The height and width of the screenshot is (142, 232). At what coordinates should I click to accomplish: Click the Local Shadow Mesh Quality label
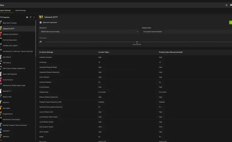pos(49,117)
